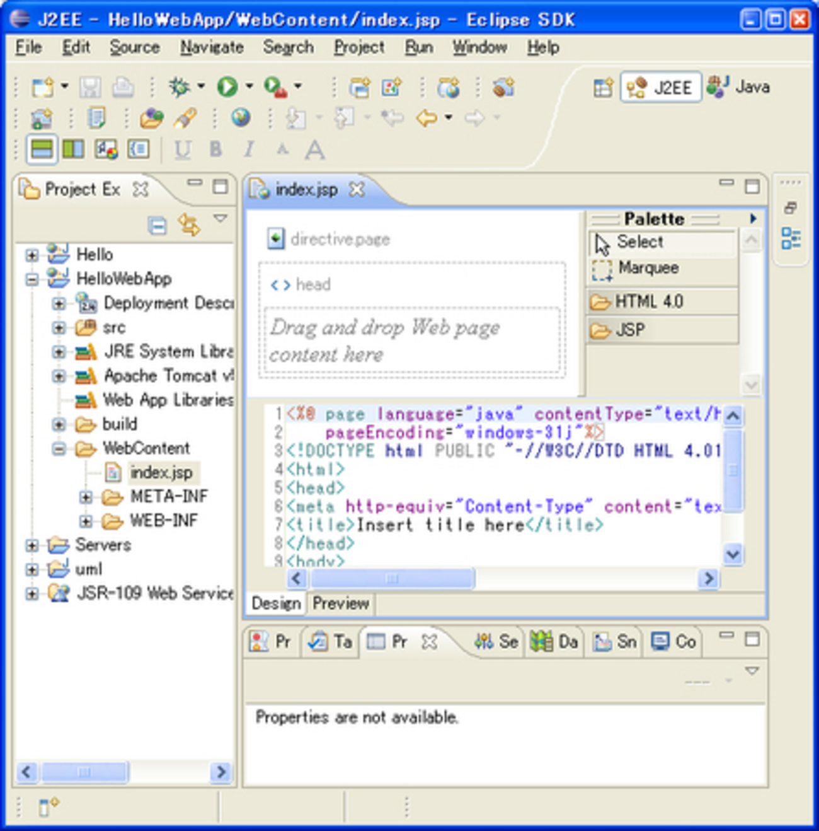The height and width of the screenshot is (831, 819).
Task: Choose the Select tool in Palette
Action: coord(661,242)
